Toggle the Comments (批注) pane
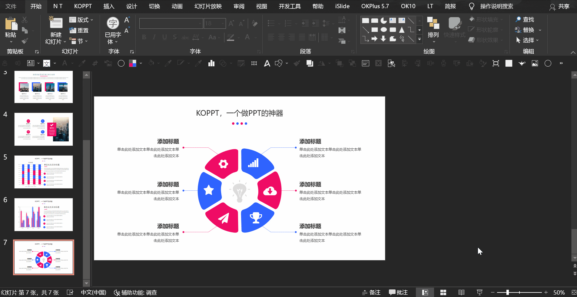The image size is (577, 297). coord(398,292)
